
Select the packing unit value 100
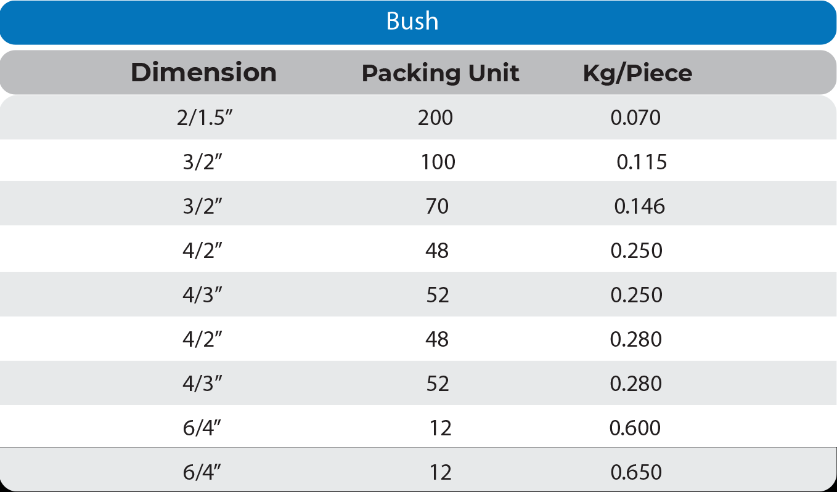click(x=438, y=162)
